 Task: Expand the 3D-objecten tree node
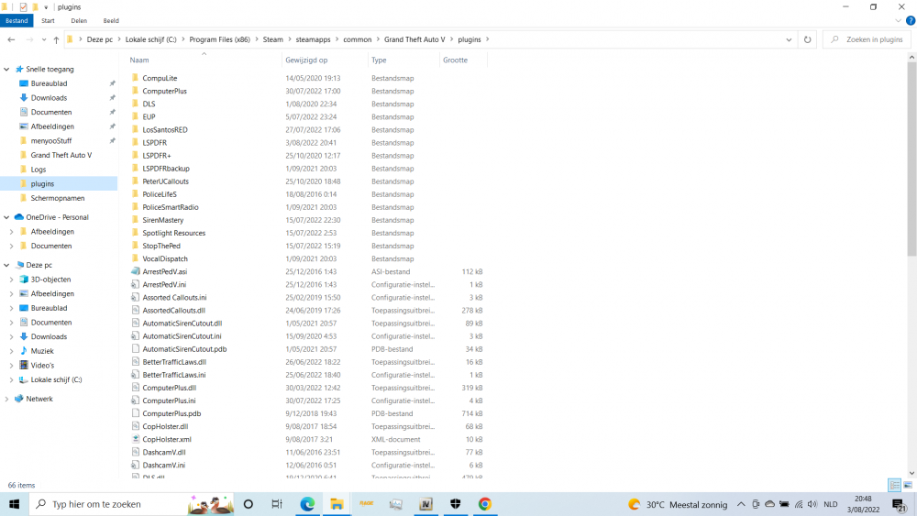point(11,280)
